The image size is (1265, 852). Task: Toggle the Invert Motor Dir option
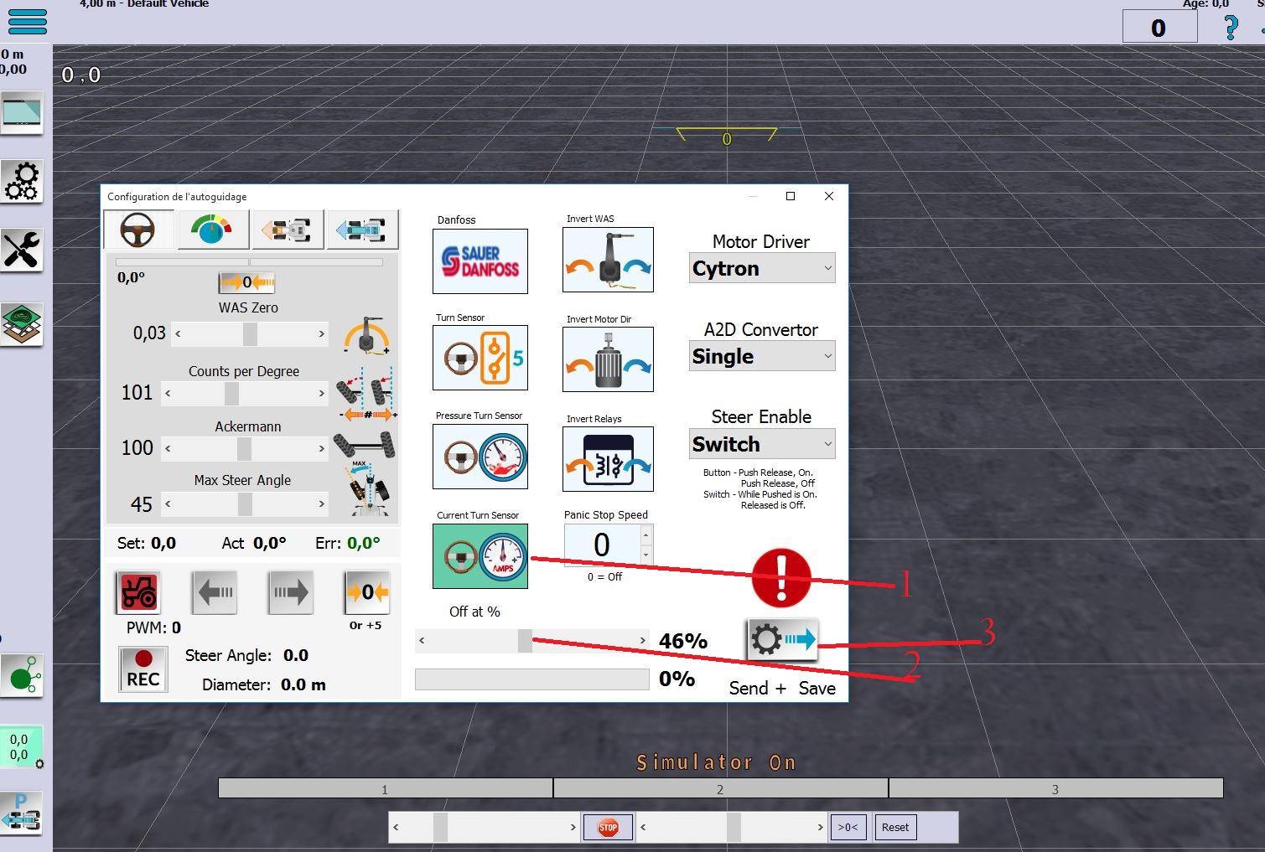608,359
